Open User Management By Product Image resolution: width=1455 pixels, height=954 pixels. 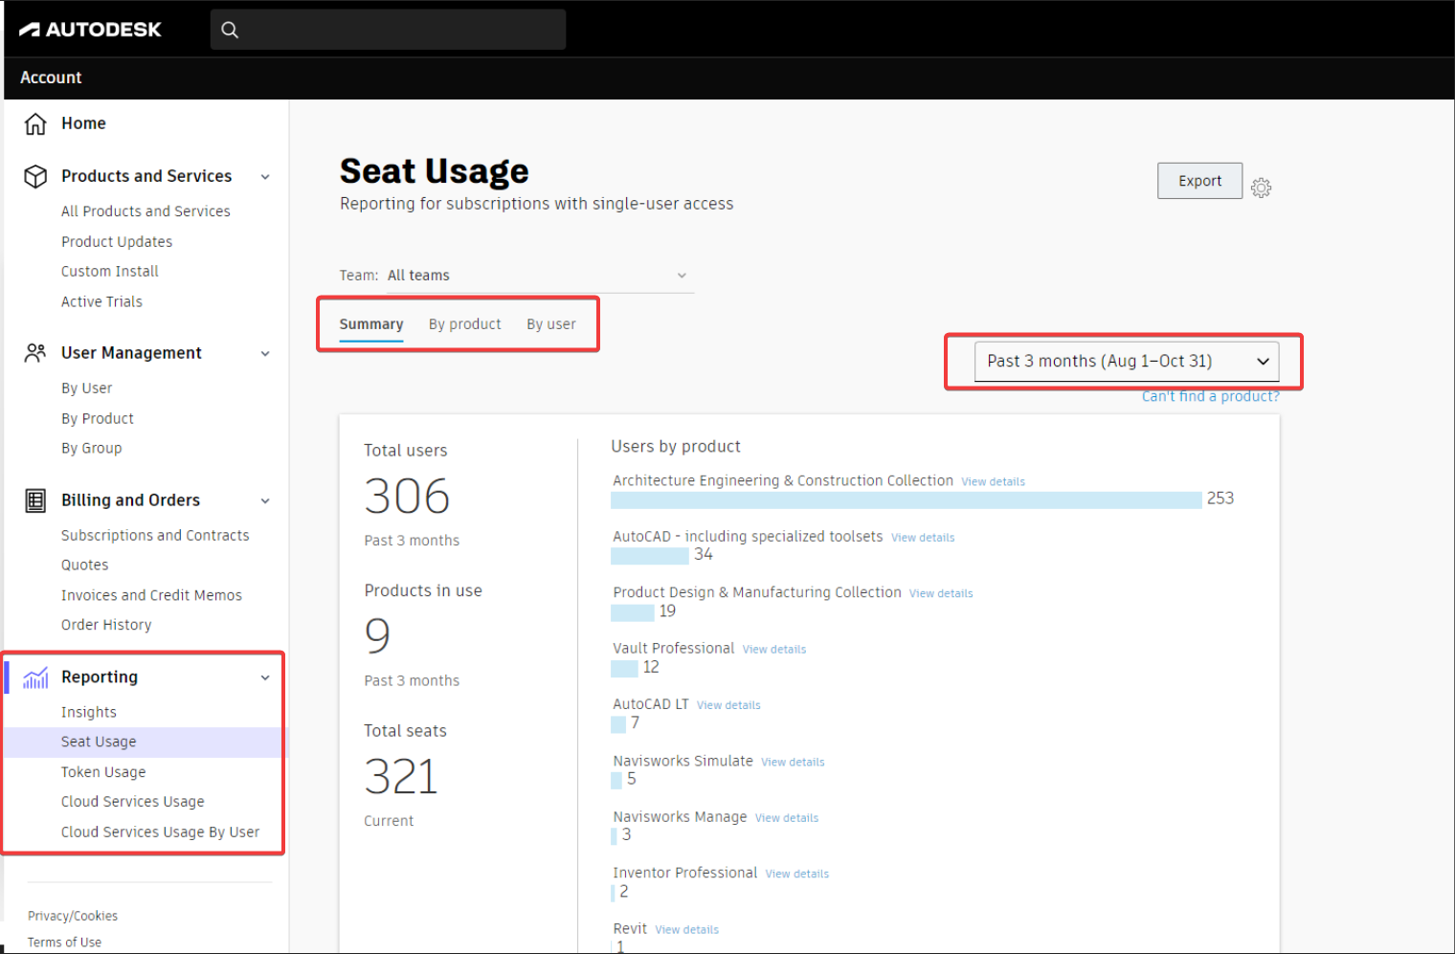(98, 419)
